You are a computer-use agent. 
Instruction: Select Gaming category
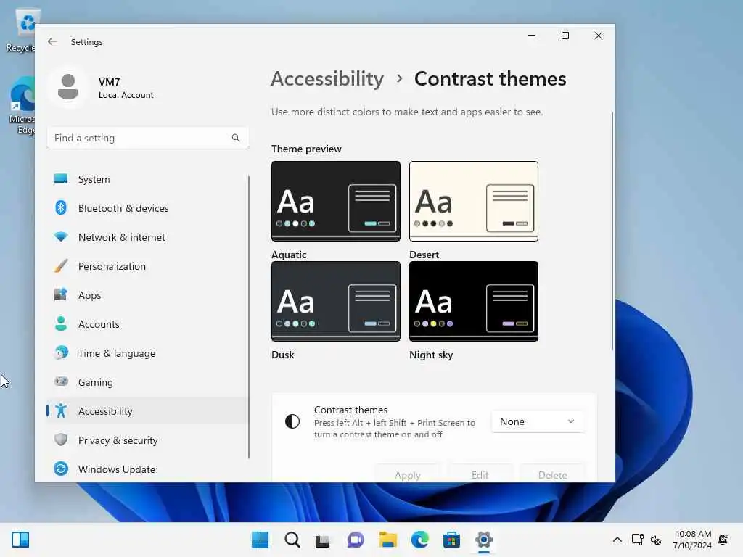148,381
